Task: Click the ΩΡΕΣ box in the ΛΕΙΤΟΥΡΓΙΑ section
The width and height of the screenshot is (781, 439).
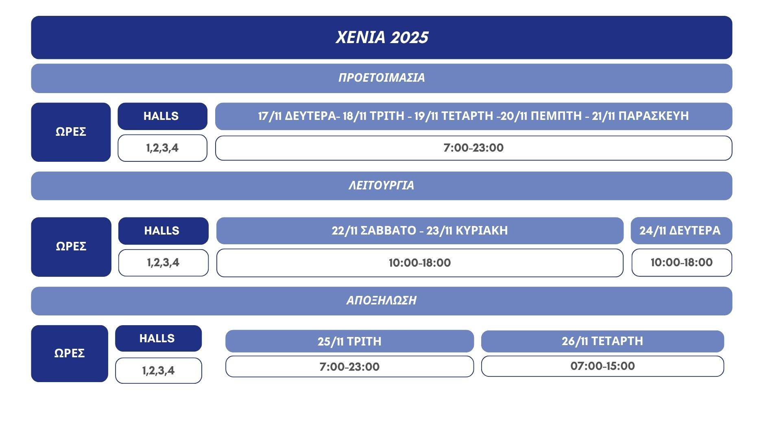Action: (71, 247)
